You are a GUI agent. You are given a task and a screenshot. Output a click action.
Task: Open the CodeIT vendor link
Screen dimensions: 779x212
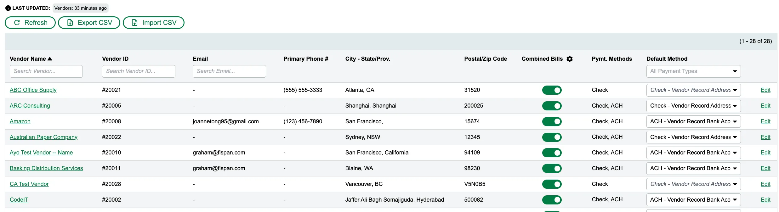[x=19, y=200]
